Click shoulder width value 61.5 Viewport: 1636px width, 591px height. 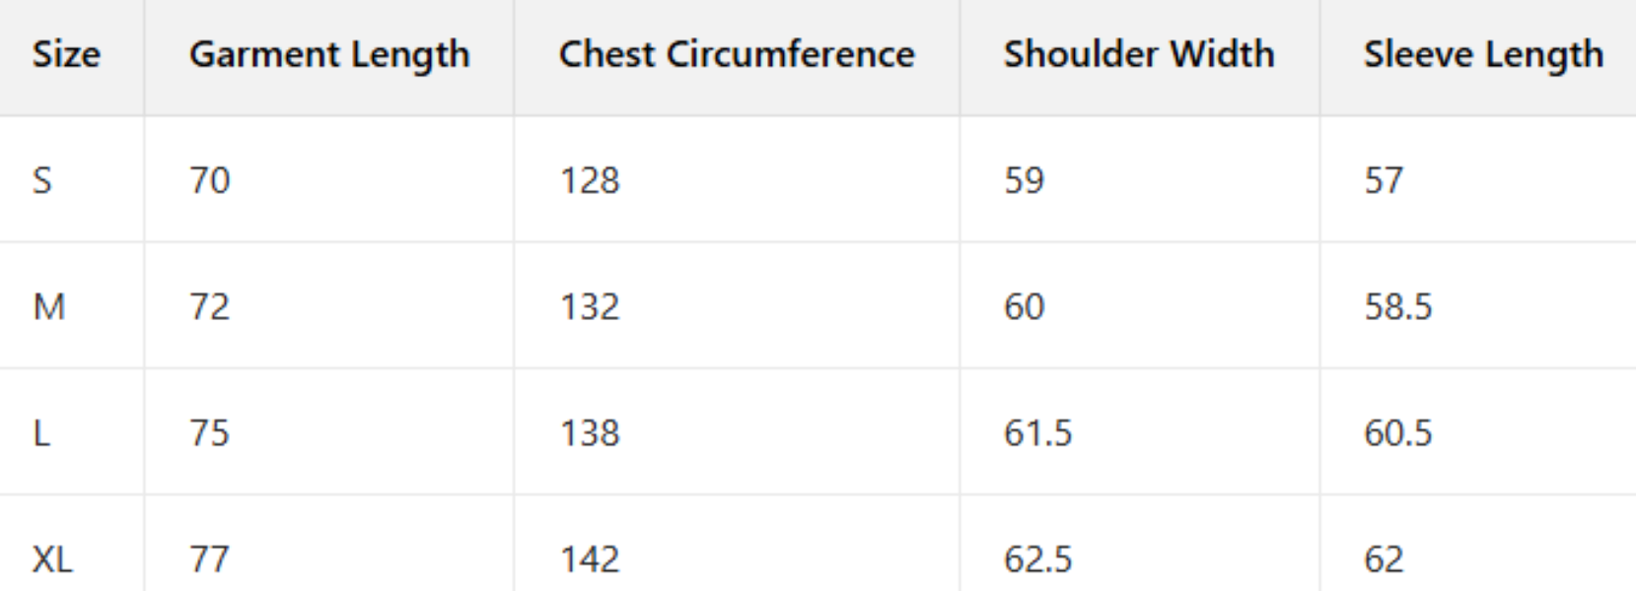coord(1037,432)
